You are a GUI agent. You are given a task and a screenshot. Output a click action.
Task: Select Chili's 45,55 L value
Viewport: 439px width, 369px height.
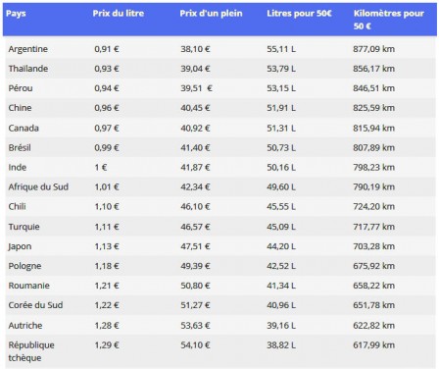tap(281, 206)
